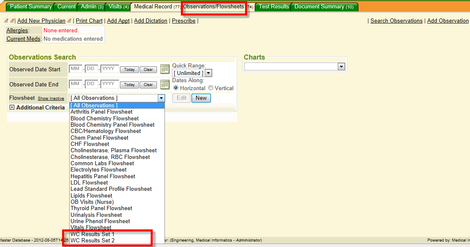
Task: Click the start date YYYY input field
Action: click(110, 69)
